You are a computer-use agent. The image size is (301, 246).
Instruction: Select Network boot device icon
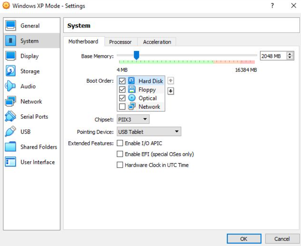[132, 106]
